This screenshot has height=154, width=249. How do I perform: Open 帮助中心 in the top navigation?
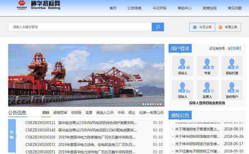[184, 8]
